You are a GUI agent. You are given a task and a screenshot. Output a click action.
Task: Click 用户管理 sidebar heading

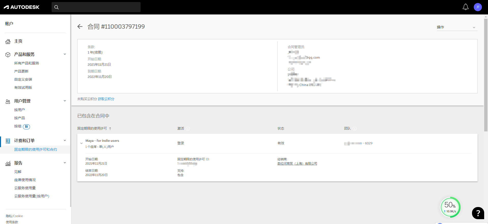(22, 101)
